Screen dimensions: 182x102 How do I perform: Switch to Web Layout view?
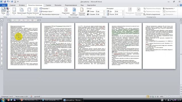tap(153, 96)
